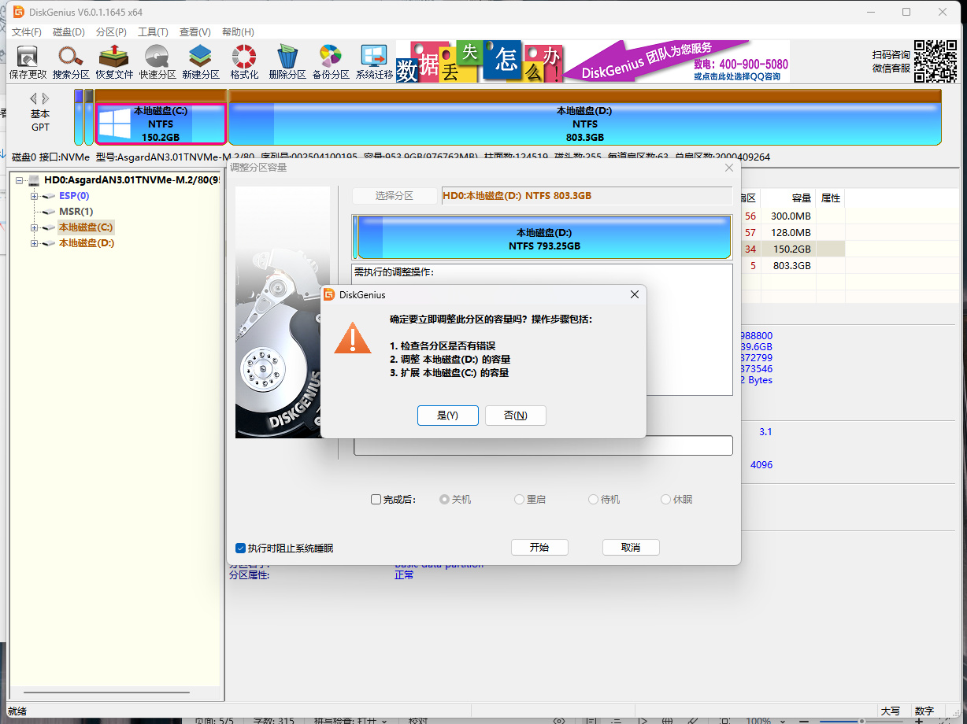Open the 文件(F) menu
The image size is (967, 724).
[x=27, y=32]
